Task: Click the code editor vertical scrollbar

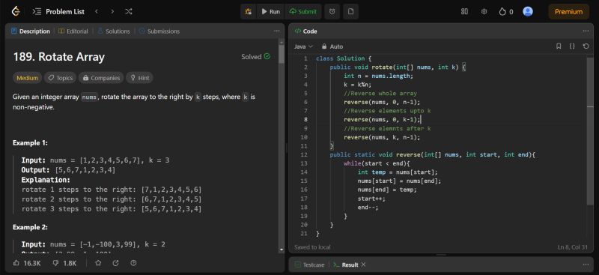Action: point(590,130)
